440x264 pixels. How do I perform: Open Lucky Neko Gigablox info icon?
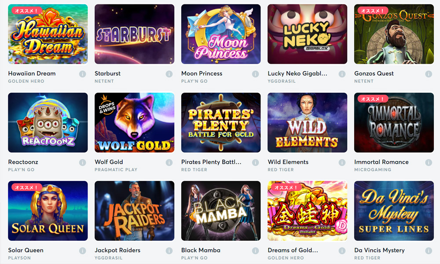click(x=342, y=74)
